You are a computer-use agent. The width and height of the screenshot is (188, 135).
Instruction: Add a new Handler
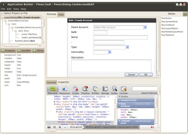point(24,51)
